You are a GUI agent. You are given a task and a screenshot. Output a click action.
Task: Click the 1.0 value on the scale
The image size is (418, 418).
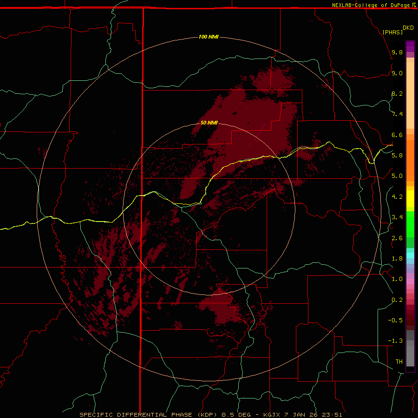(397, 279)
